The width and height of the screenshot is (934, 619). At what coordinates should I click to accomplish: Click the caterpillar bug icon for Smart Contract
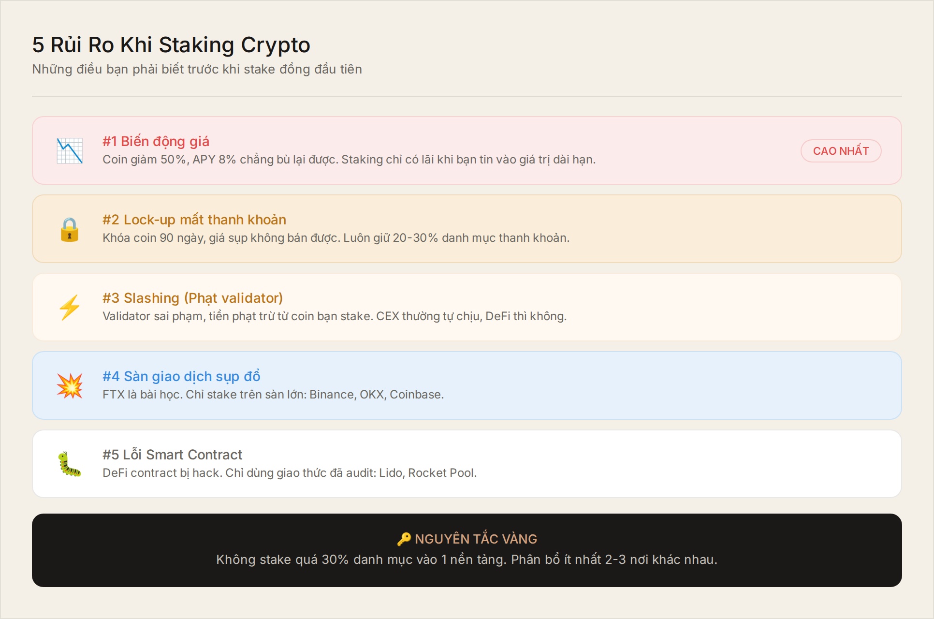pos(70,464)
